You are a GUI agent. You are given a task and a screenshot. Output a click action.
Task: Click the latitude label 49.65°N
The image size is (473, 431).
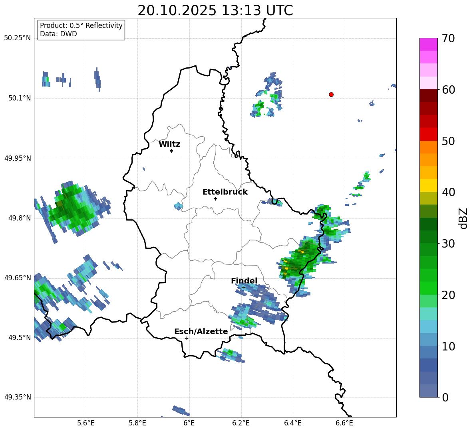(x=18, y=277)
